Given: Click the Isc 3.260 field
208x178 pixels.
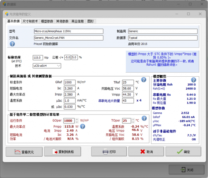Looking at the screenshot, I should coord(70,89).
